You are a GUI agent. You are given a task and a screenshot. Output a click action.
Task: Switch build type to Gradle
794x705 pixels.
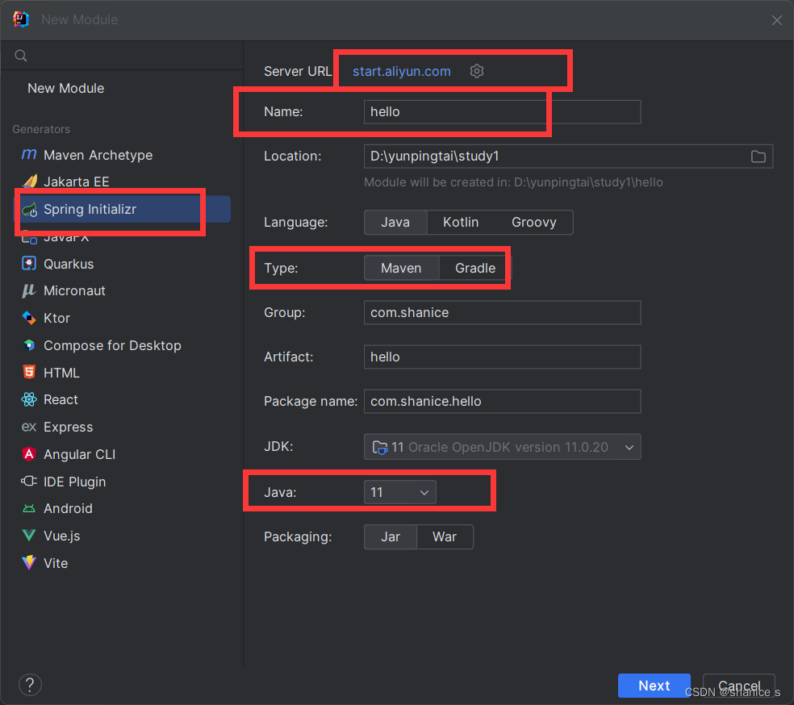click(474, 268)
